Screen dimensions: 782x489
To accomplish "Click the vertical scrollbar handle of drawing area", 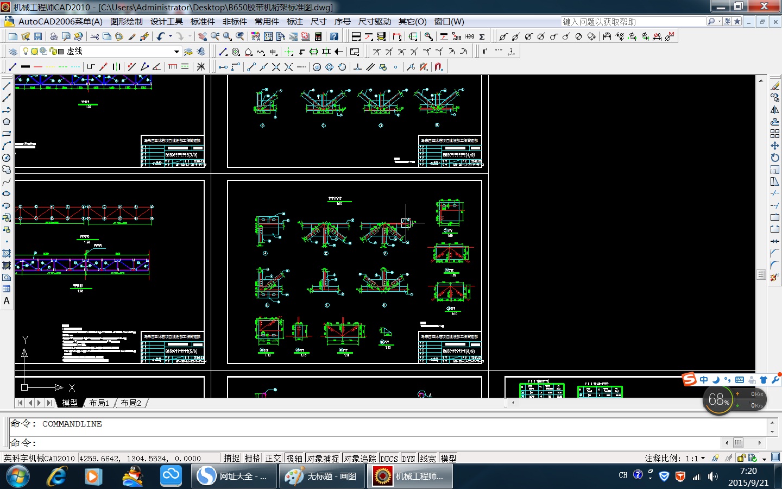I will [761, 275].
